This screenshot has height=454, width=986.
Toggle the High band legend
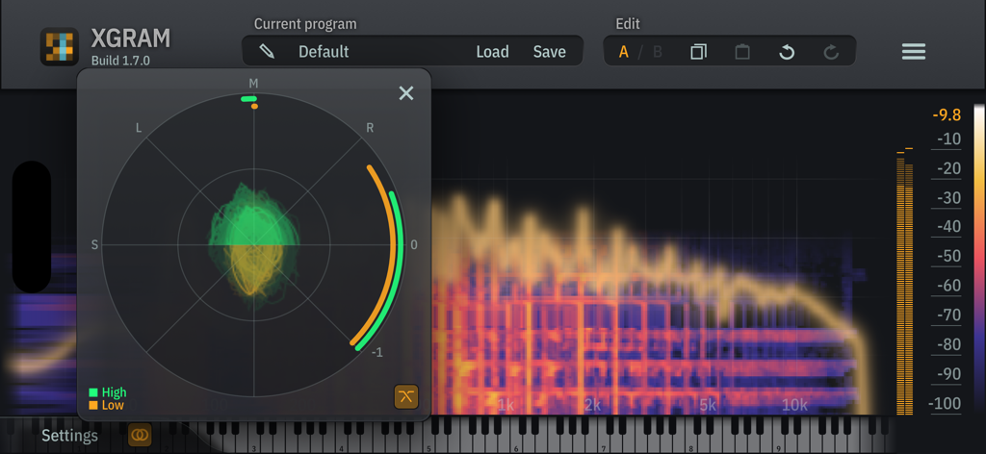click(108, 392)
